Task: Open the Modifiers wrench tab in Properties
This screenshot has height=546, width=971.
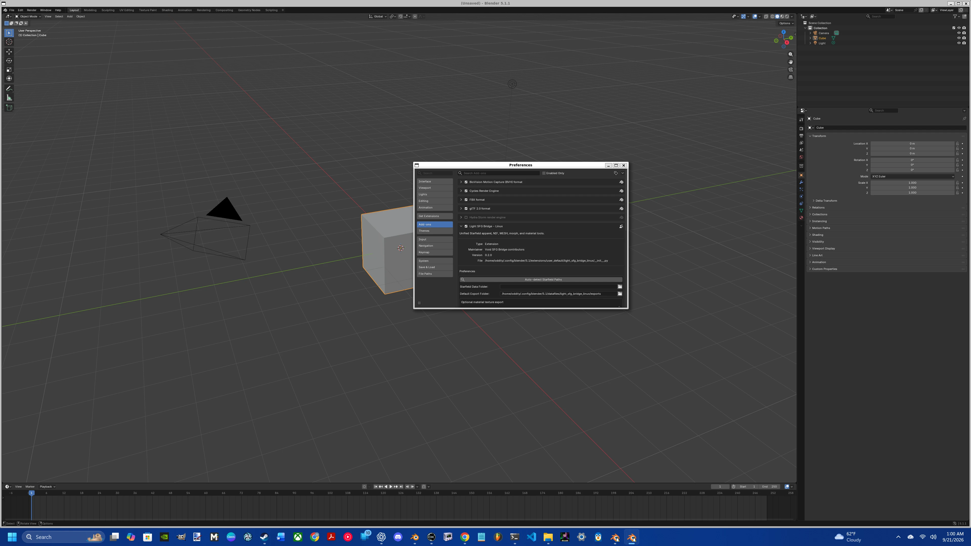Action: click(x=801, y=182)
